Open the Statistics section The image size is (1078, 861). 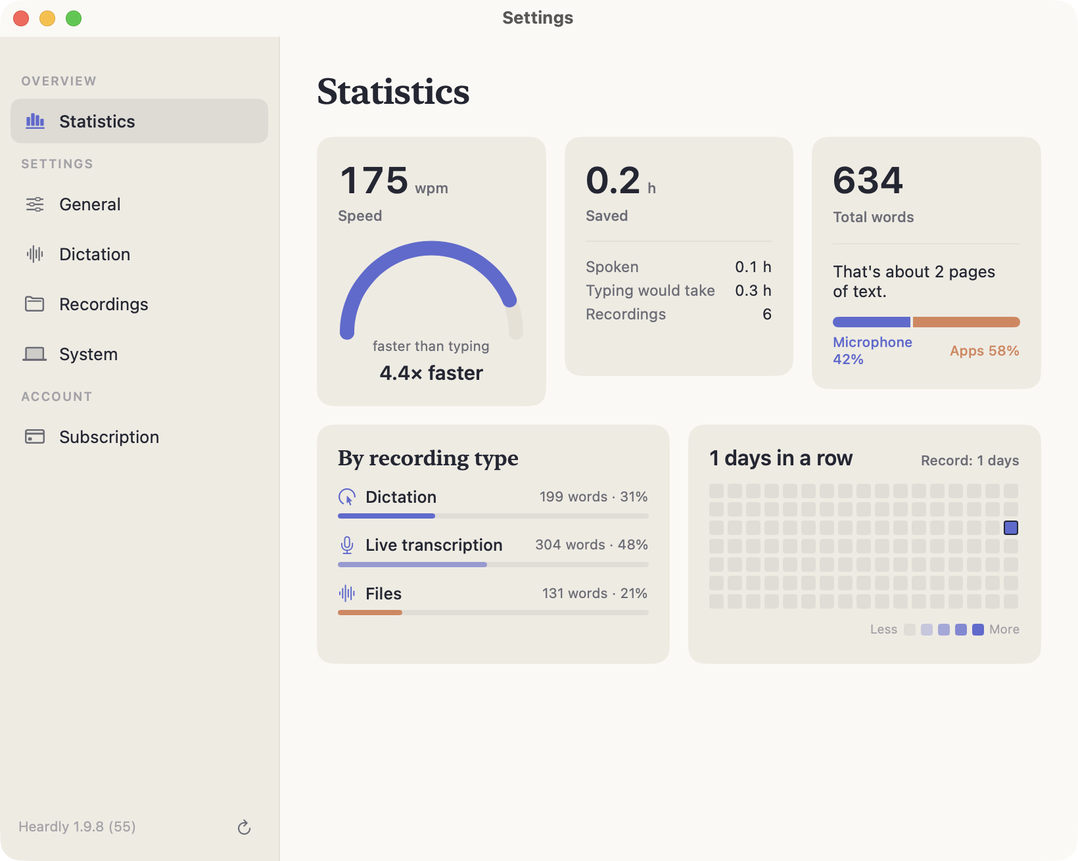[139, 121]
